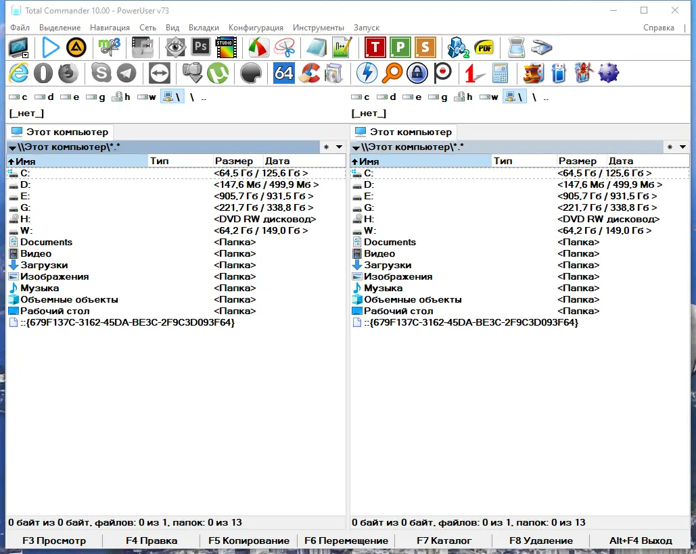Select Рабочий стол in right panel
This screenshot has height=554, width=696.
coord(519,311)
